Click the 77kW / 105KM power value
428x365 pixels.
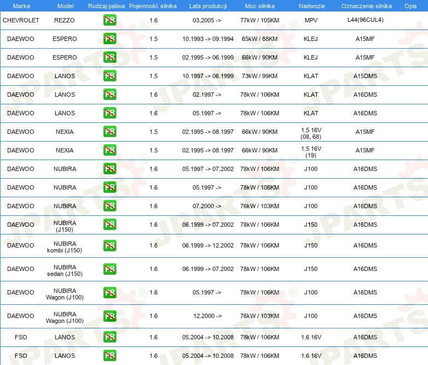click(259, 20)
